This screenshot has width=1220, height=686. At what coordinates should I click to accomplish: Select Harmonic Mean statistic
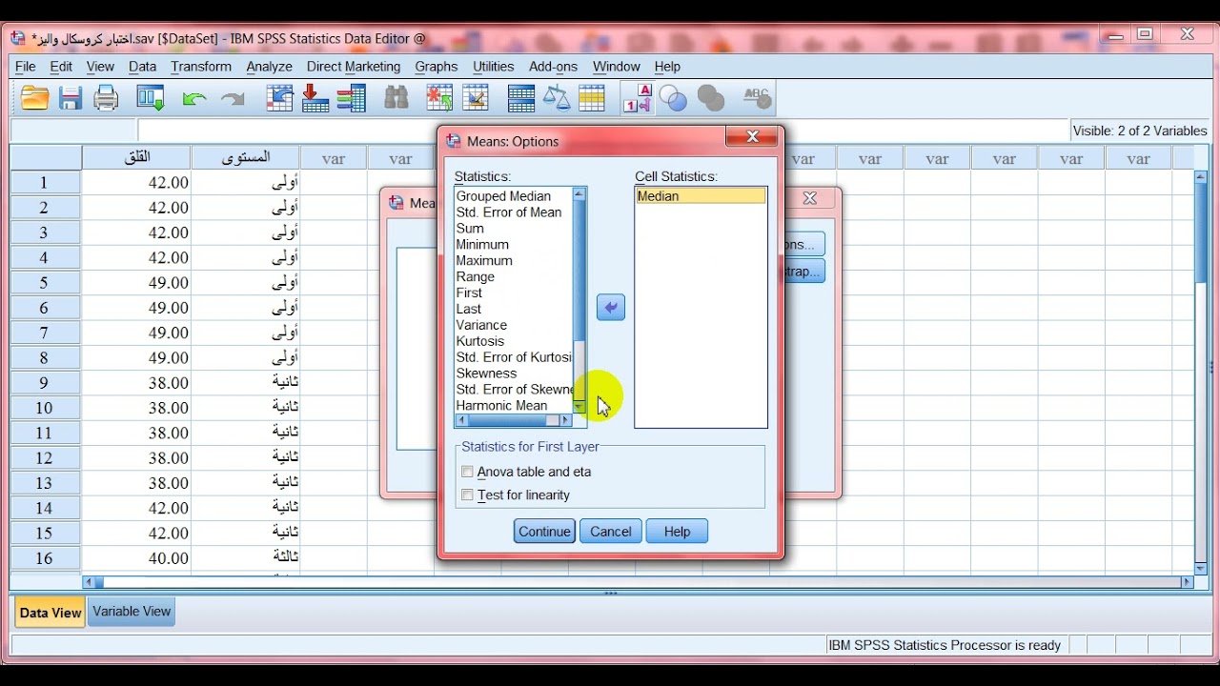point(502,406)
